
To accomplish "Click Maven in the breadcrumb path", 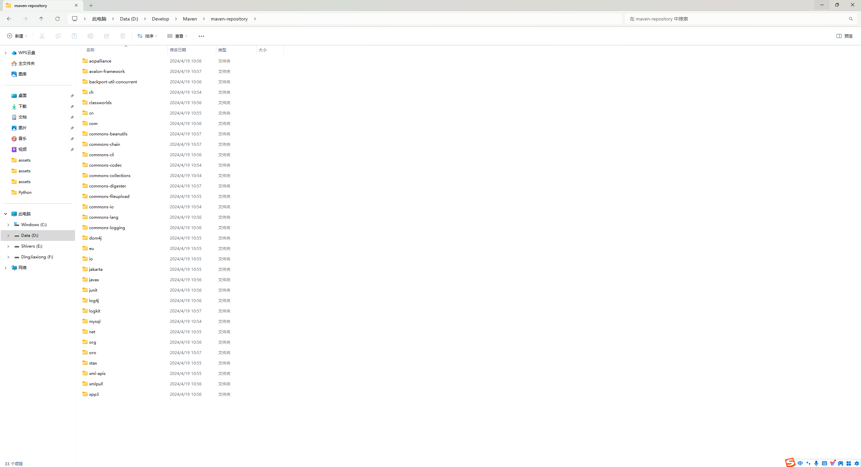I will coord(190,19).
